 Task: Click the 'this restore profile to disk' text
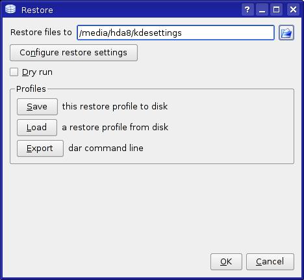(x=115, y=106)
